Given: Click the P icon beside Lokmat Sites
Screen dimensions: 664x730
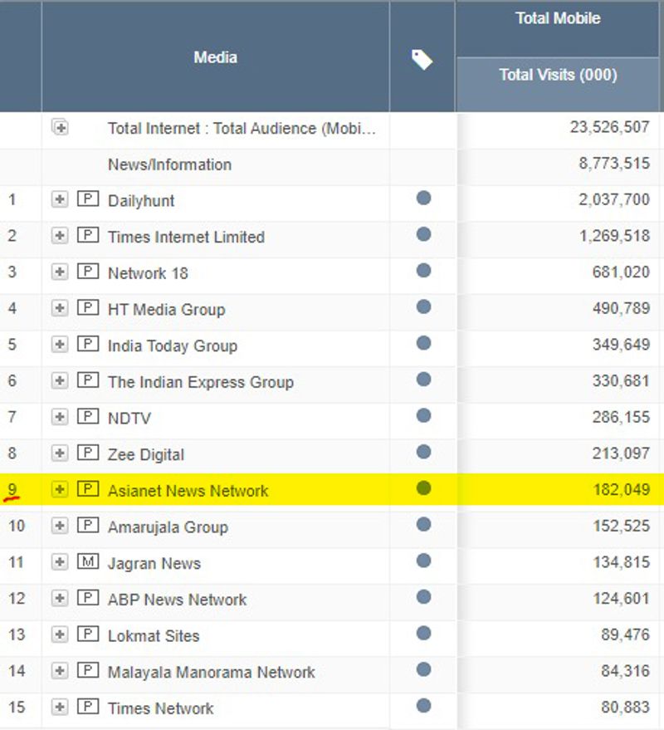Looking at the screenshot, I should coord(87,634).
